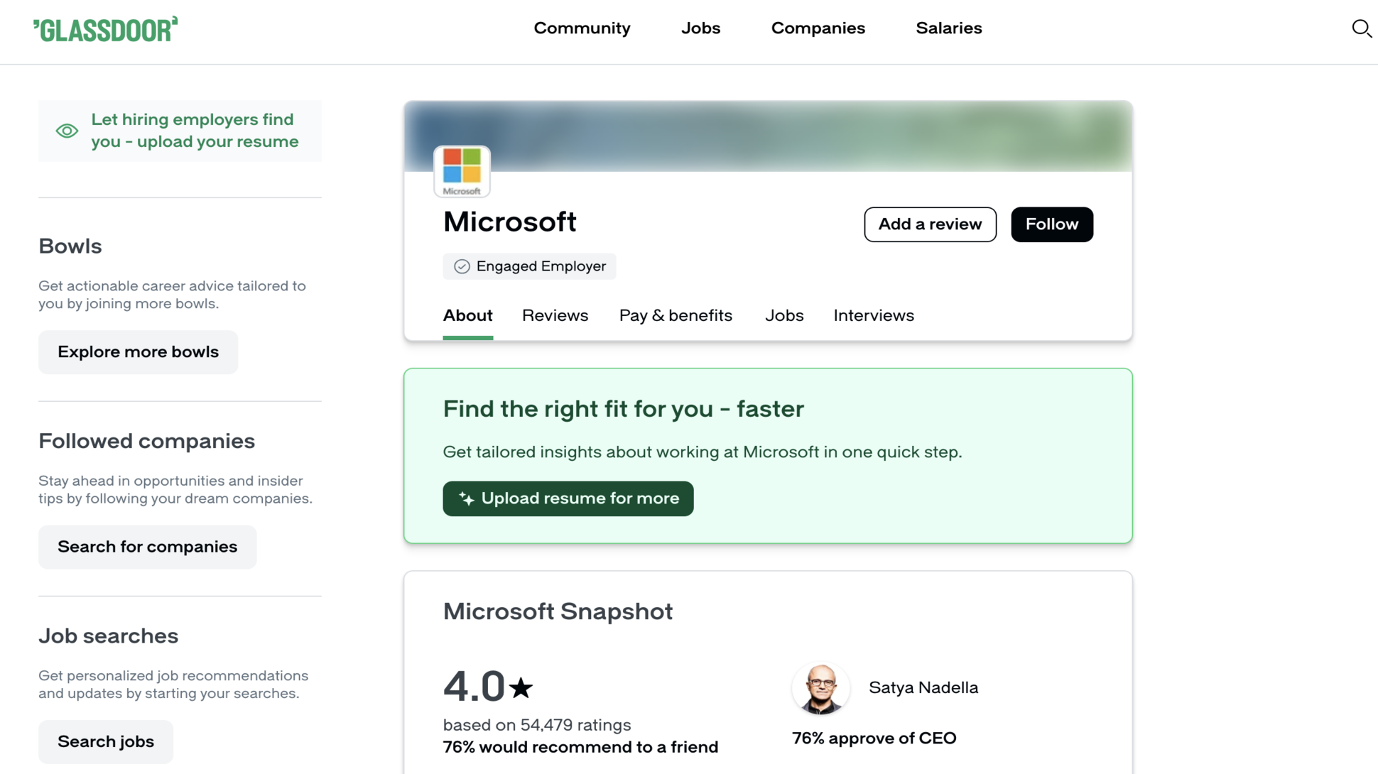This screenshot has height=774, width=1378.
Task: Click the Glassdoor logo
Action: tap(106, 29)
